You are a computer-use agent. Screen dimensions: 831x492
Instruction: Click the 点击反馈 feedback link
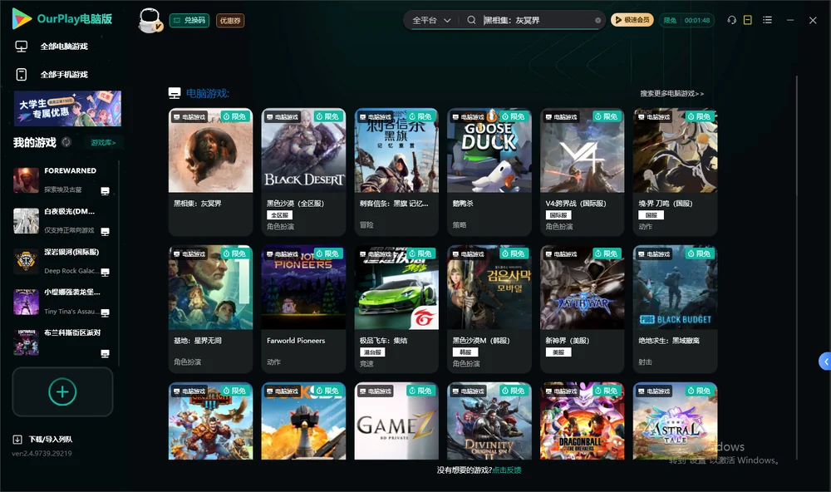(x=507, y=470)
